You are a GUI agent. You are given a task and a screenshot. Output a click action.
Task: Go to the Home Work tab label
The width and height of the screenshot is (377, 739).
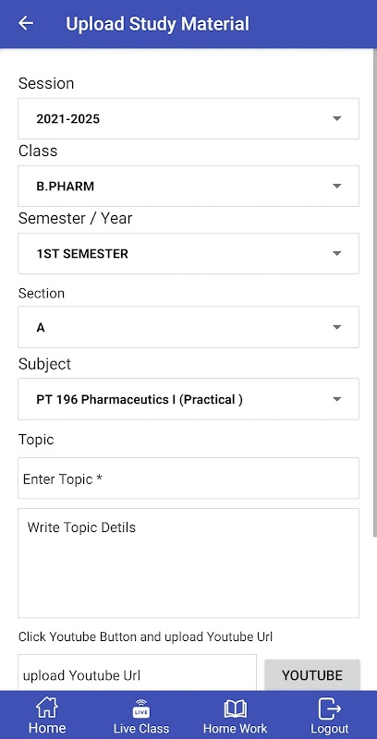point(235,728)
